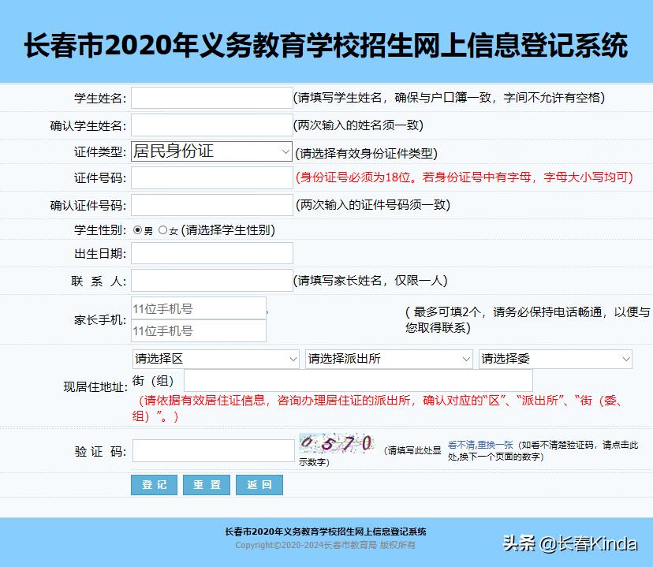Screen dimensions: 653x567
Task: Click the 验证码 verification code field
Action: (211, 449)
